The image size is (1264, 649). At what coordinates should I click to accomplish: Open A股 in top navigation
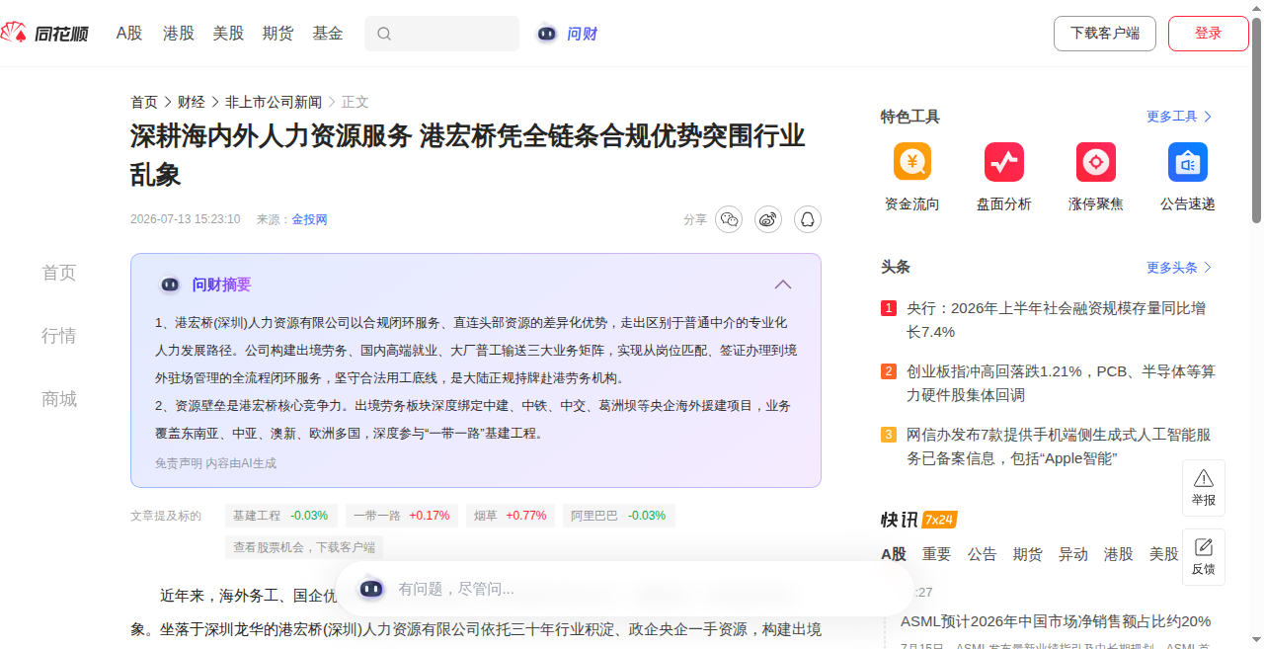(x=129, y=34)
